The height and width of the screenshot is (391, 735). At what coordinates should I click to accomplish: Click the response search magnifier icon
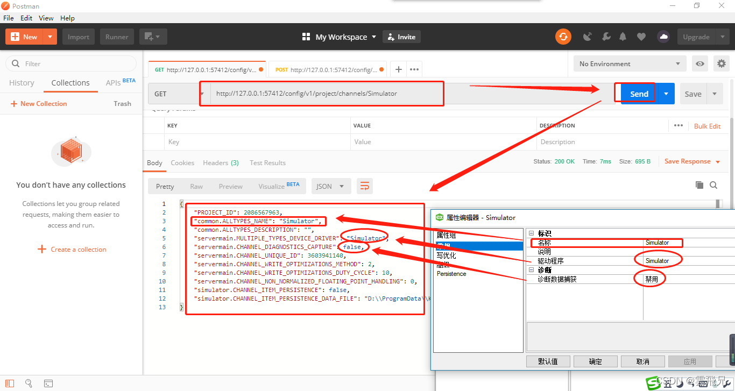713,185
